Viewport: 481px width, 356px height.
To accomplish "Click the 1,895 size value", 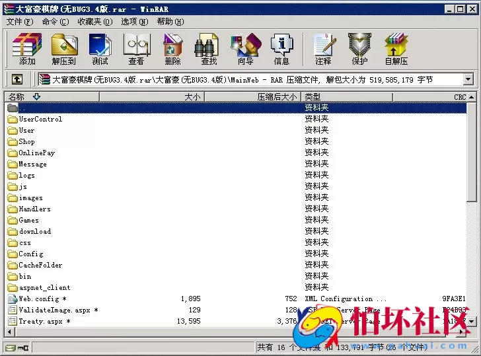I will coord(190,299).
